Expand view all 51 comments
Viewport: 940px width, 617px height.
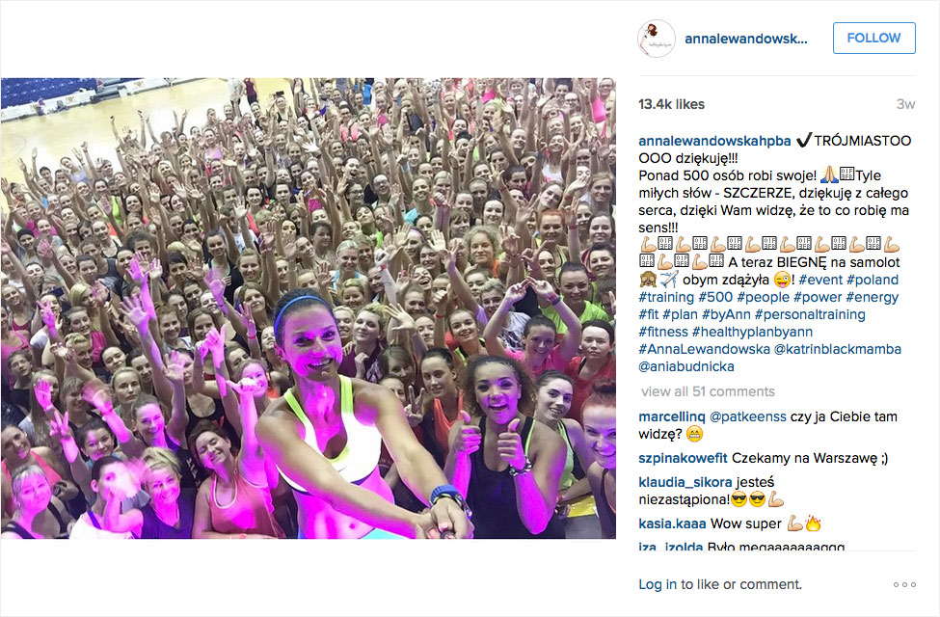(x=708, y=391)
